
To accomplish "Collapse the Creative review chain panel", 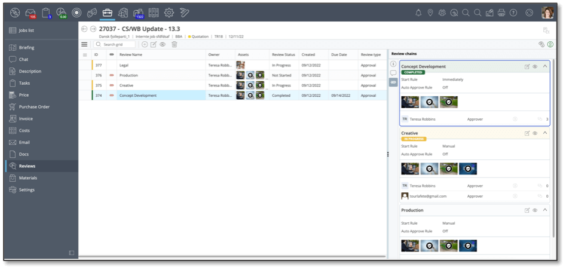I will pyautogui.click(x=545, y=133).
